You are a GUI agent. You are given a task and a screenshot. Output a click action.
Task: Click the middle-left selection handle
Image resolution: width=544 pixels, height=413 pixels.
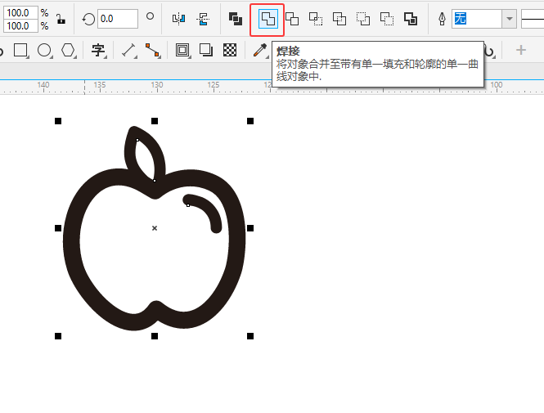pyautogui.click(x=58, y=228)
